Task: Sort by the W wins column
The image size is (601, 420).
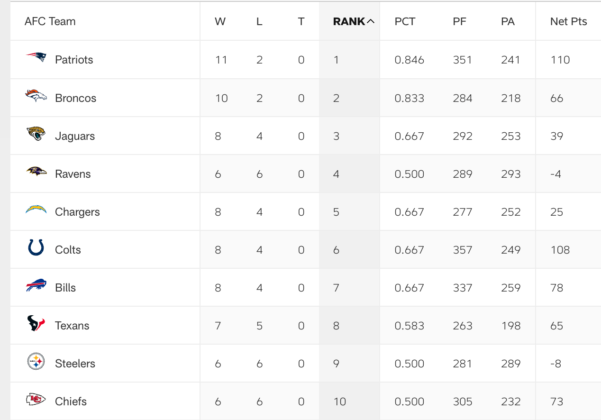Action: point(220,21)
